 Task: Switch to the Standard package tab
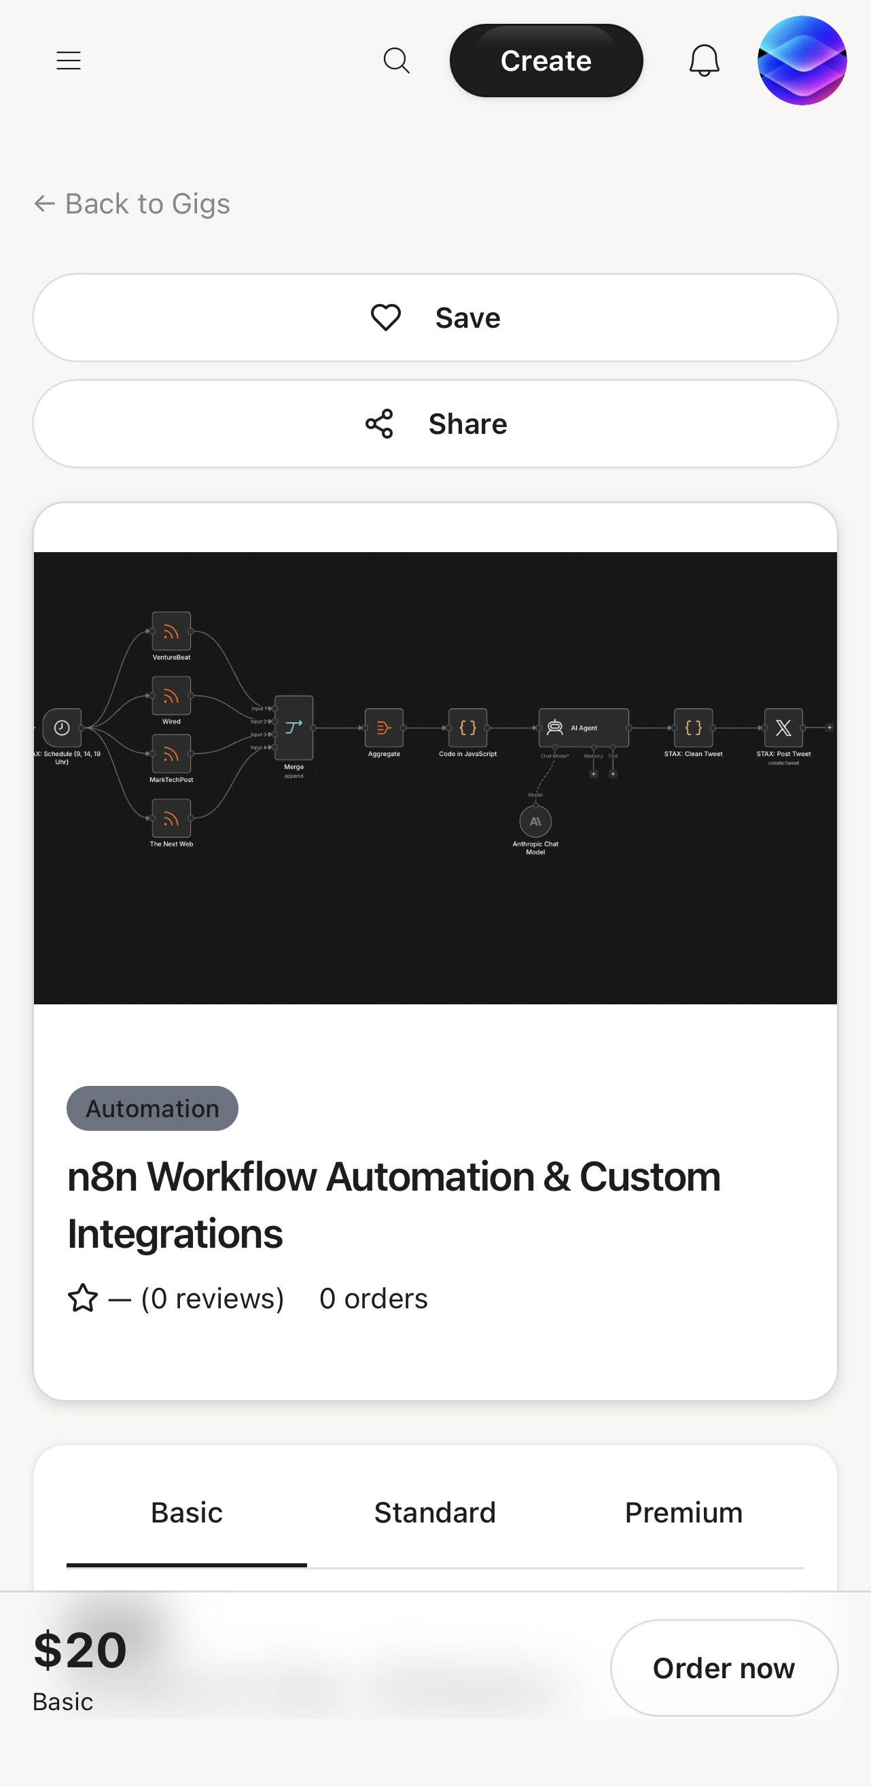(x=435, y=1512)
